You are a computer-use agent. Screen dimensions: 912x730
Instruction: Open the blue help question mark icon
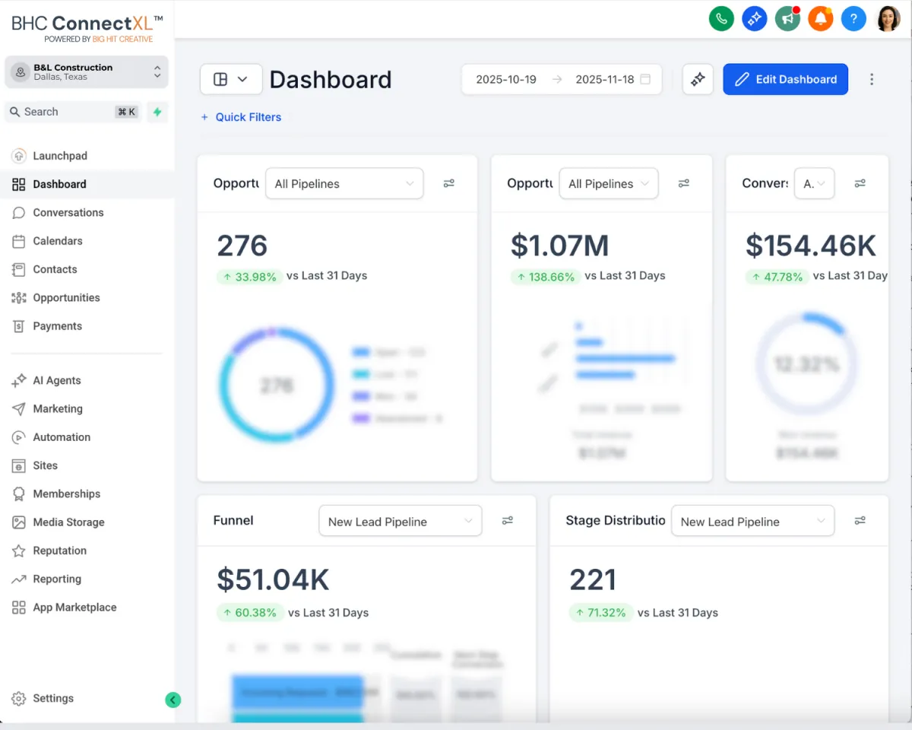tap(854, 18)
